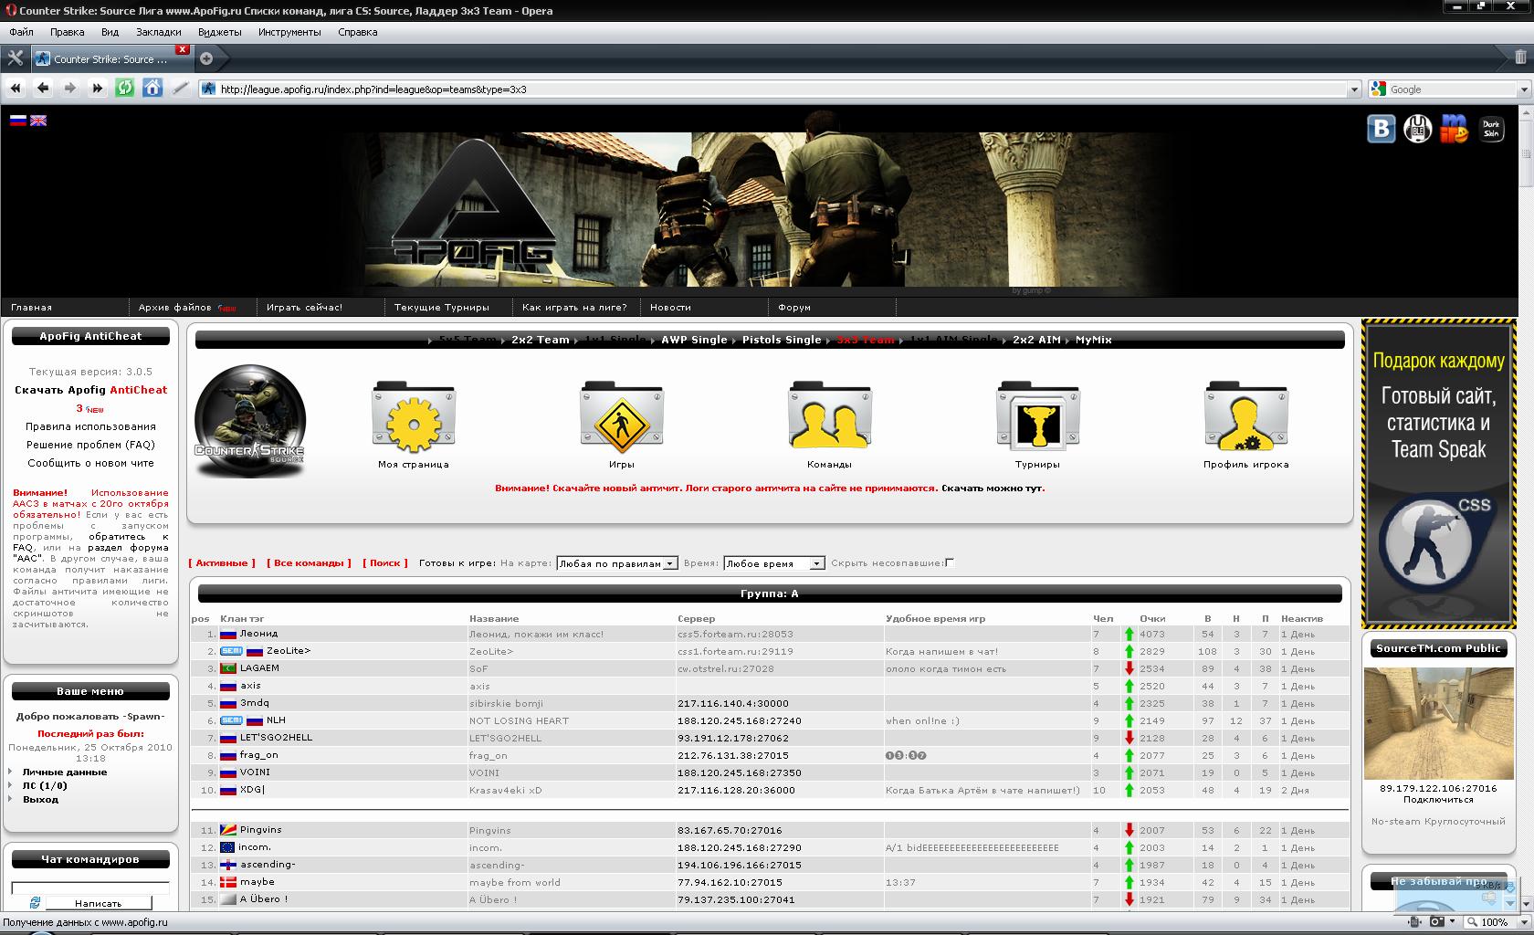Switch to the 2x2 Team ladder tab
The height and width of the screenshot is (935, 1534).
540,340
